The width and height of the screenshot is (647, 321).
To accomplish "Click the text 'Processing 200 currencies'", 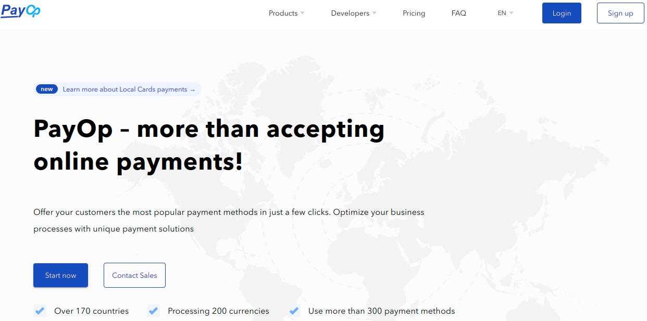I will click(x=218, y=311).
